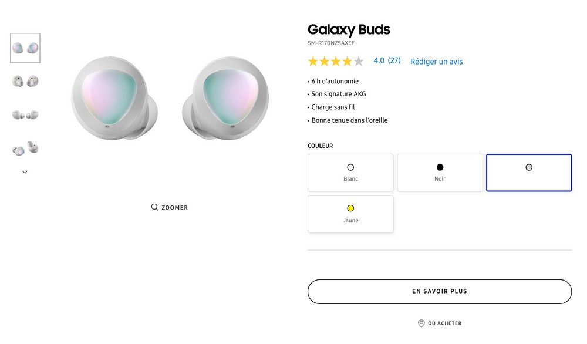Open the 27 reviews count link
This screenshot has height=344, width=587.
click(394, 60)
